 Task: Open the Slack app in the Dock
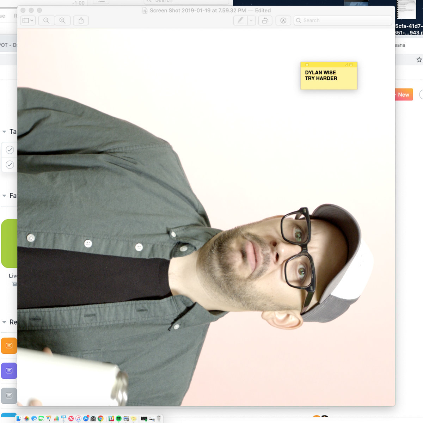click(x=111, y=418)
